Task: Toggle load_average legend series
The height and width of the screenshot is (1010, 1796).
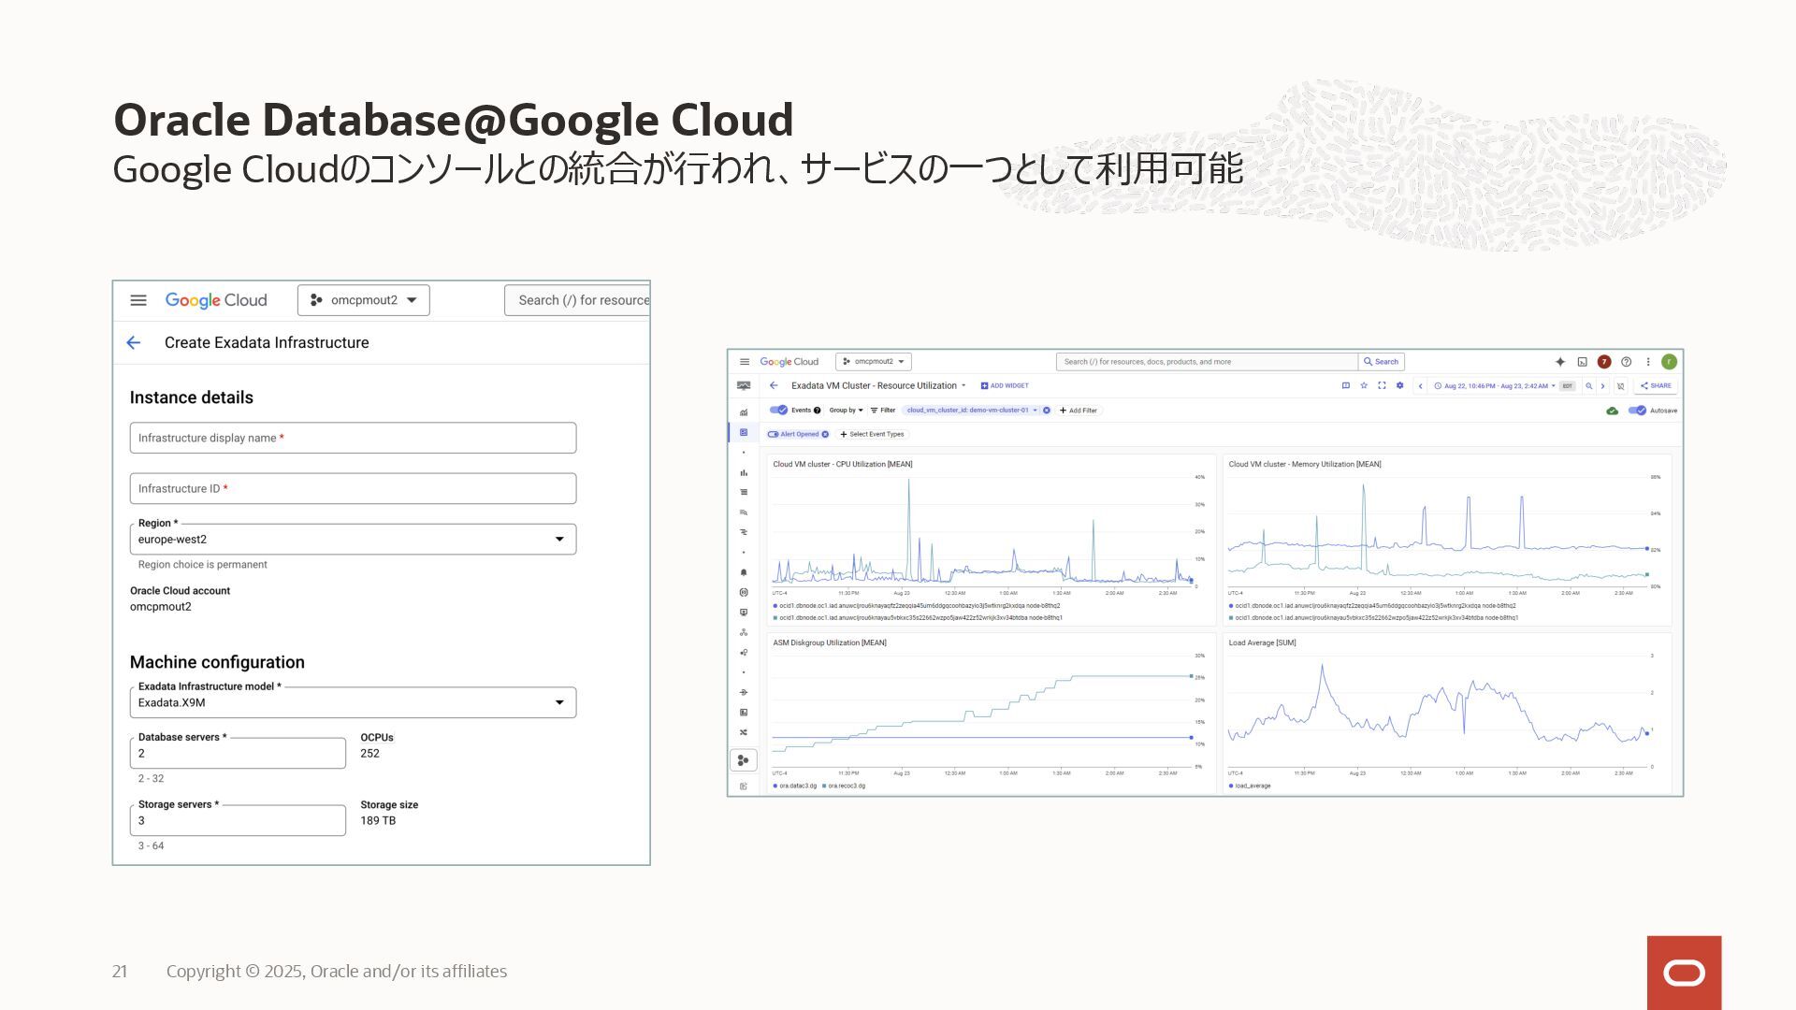Action: 1250,786
